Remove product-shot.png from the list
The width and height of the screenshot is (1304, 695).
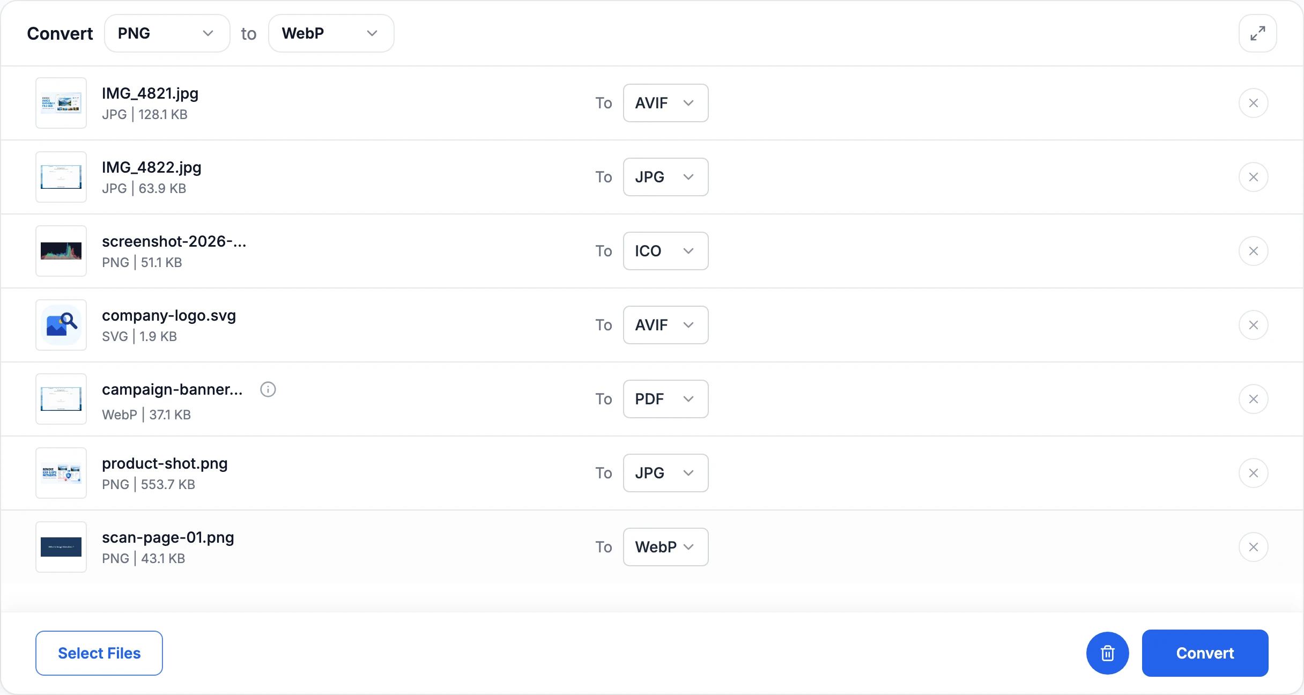click(x=1254, y=473)
